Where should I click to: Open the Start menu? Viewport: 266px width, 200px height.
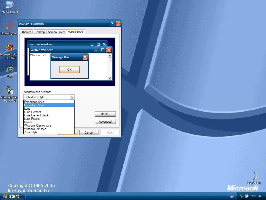coord(12,196)
